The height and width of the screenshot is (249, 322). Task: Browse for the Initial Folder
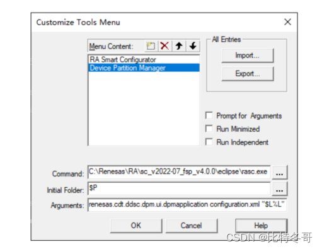(280, 189)
